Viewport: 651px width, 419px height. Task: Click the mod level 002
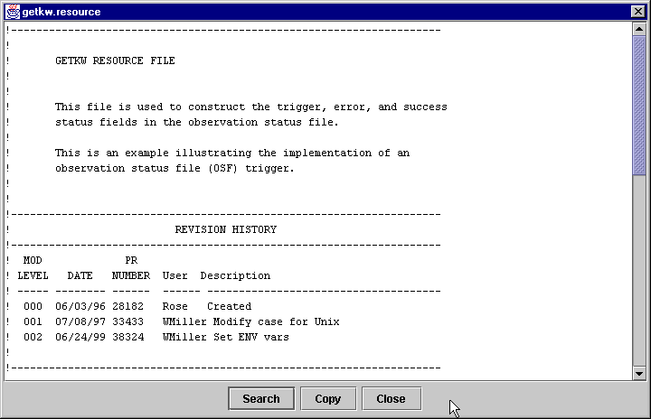(x=33, y=337)
